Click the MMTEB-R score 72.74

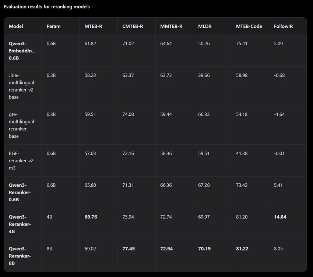[x=166, y=217]
